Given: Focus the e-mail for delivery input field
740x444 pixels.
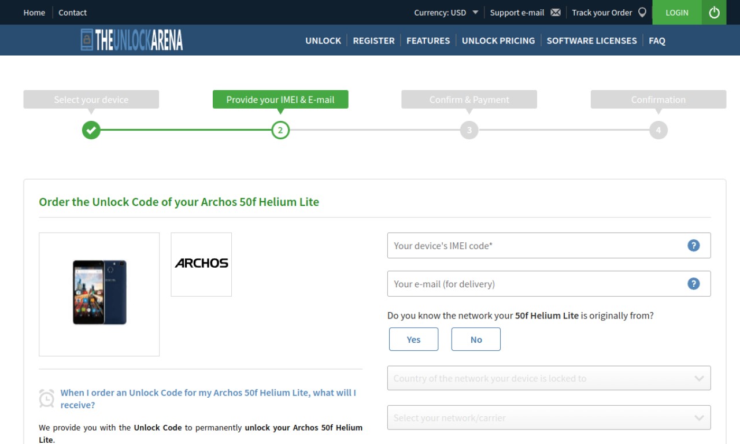Looking at the screenshot, I should pos(549,283).
